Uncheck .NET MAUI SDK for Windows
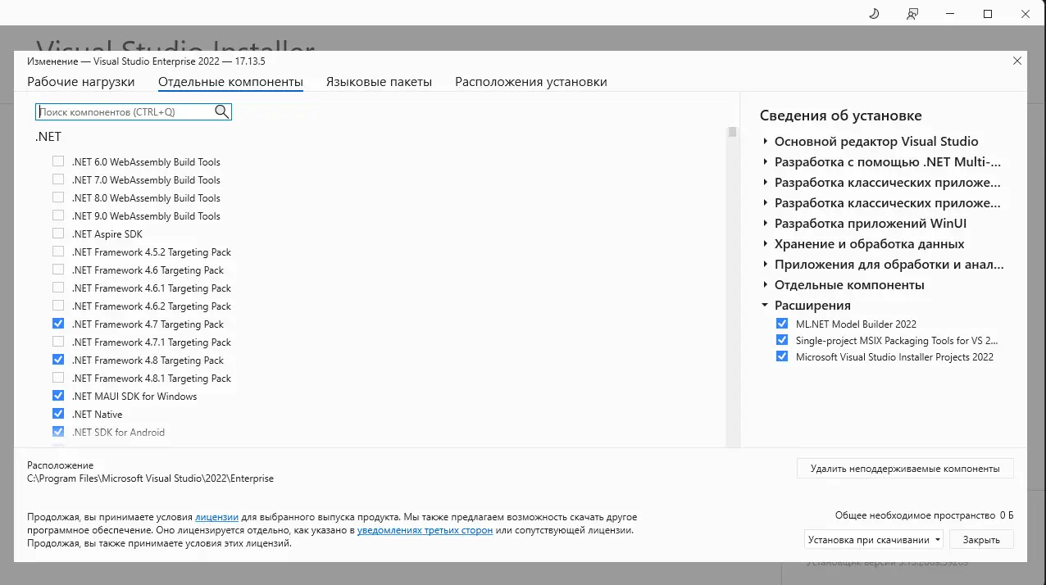The height and width of the screenshot is (585, 1046). [58, 396]
